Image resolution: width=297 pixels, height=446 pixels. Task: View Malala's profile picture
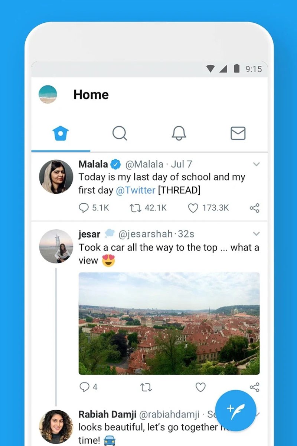[x=56, y=177]
